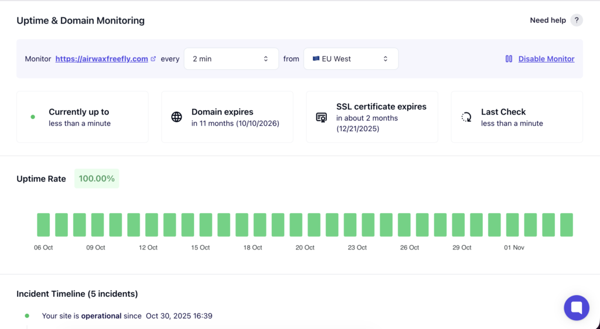Select the 18 Oct uptime bar
The height and width of the screenshot is (329, 600).
260,225
